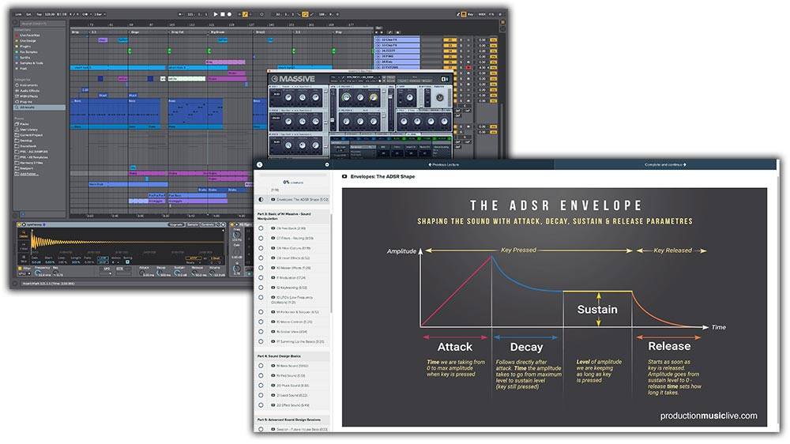This screenshot has height=444, width=790.
Task: Click the yellow-ringed knob in Massive Filter 1
Action: pyautogui.click(x=374, y=97)
